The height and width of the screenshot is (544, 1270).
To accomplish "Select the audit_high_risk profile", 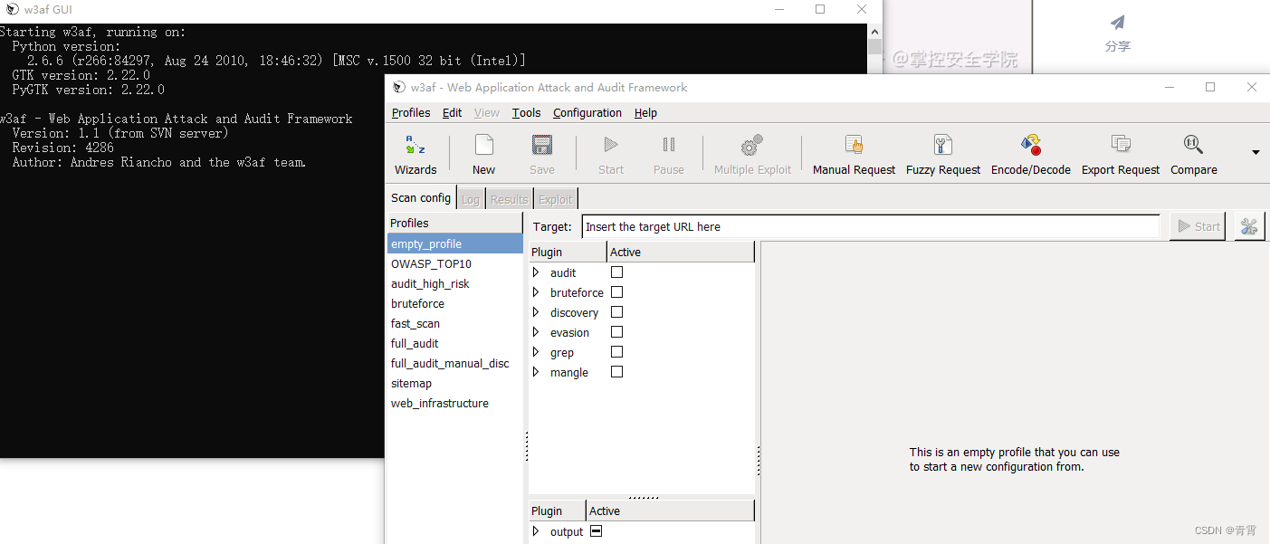I will (454, 283).
